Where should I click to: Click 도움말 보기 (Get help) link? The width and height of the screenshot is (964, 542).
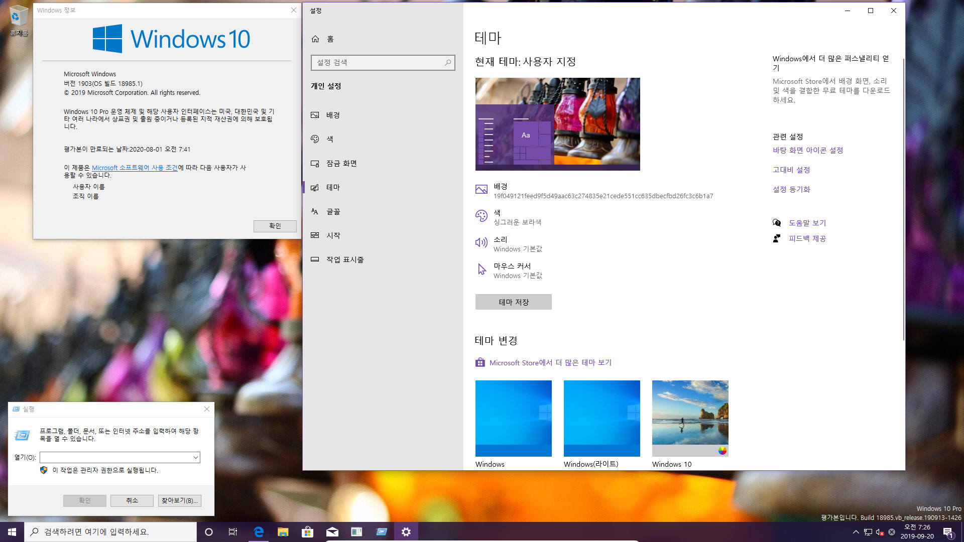[x=807, y=223]
